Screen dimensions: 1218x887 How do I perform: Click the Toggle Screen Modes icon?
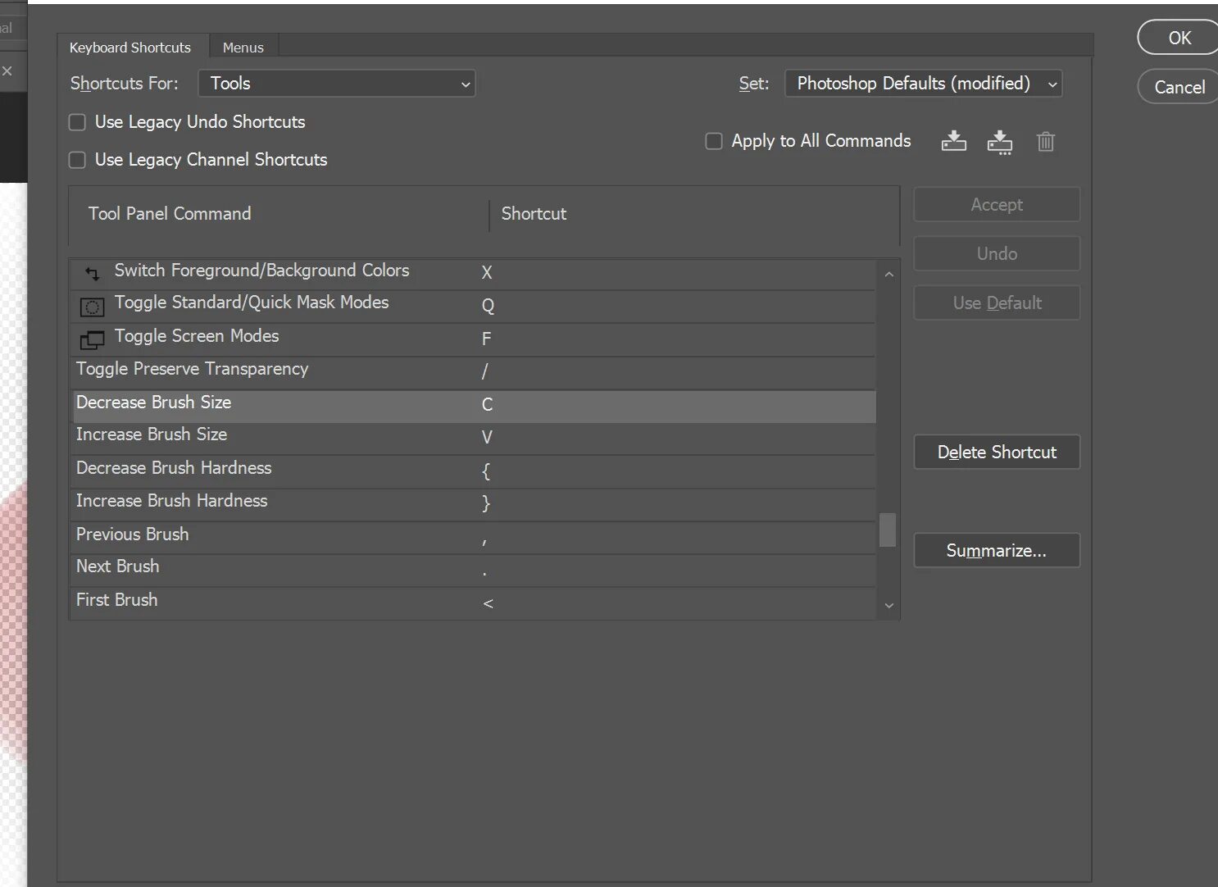(x=92, y=339)
